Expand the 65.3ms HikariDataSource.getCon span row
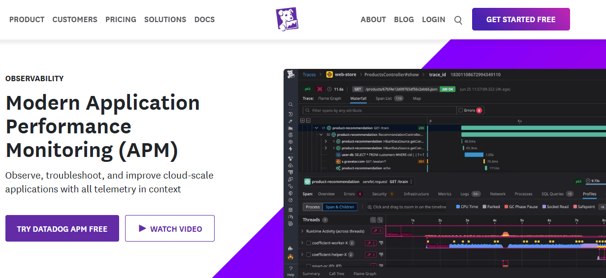The image size is (606, 278). coord(326,148)
